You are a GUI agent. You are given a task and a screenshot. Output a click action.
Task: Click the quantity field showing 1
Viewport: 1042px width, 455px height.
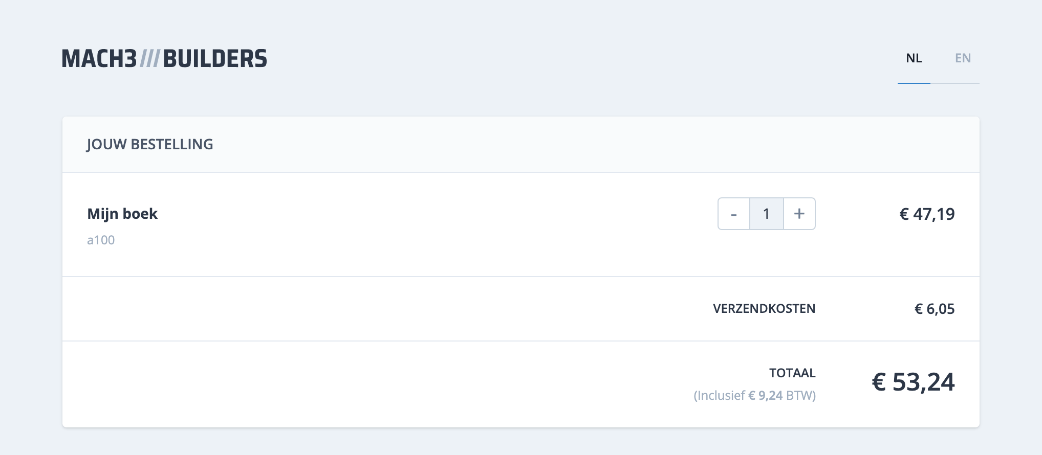(766, 214)
